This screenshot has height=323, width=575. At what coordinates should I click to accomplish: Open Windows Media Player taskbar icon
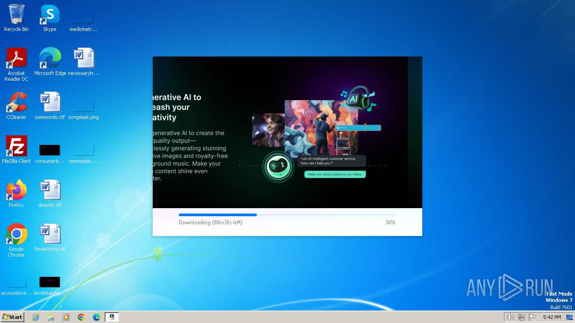click(66, 317)
